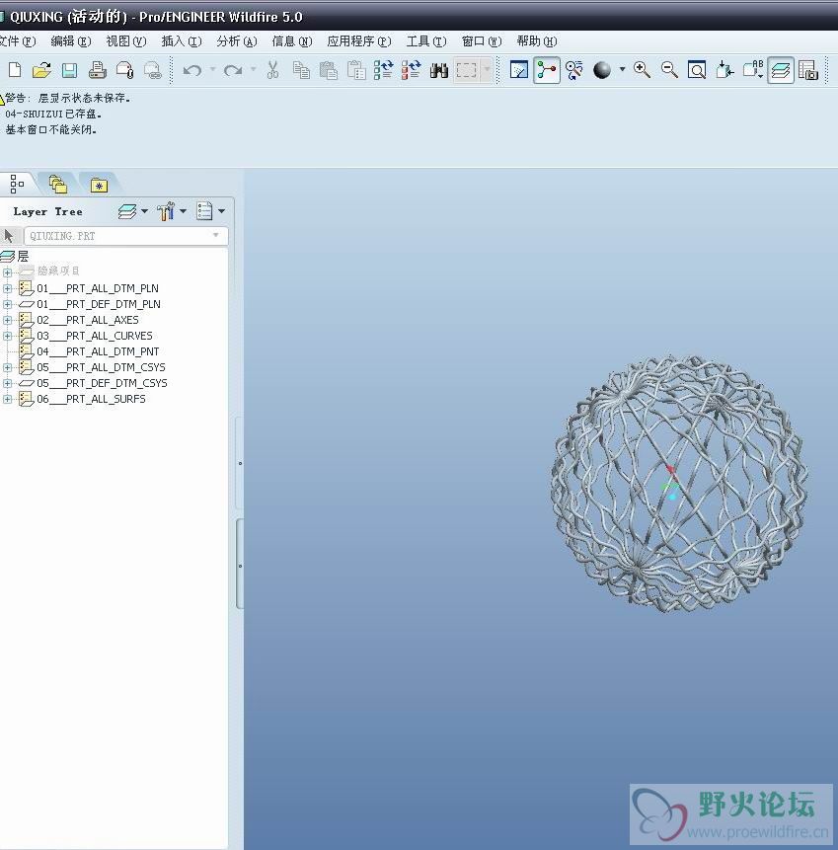Toggle the spin center display
The width and height of the screenshot is (838, 850).
547,70
